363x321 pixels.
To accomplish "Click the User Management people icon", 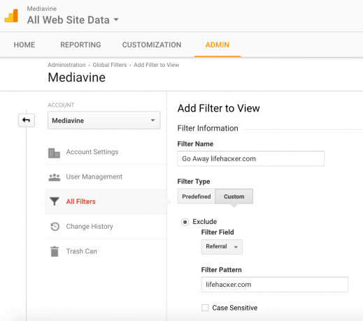I will tap(55, 177).
